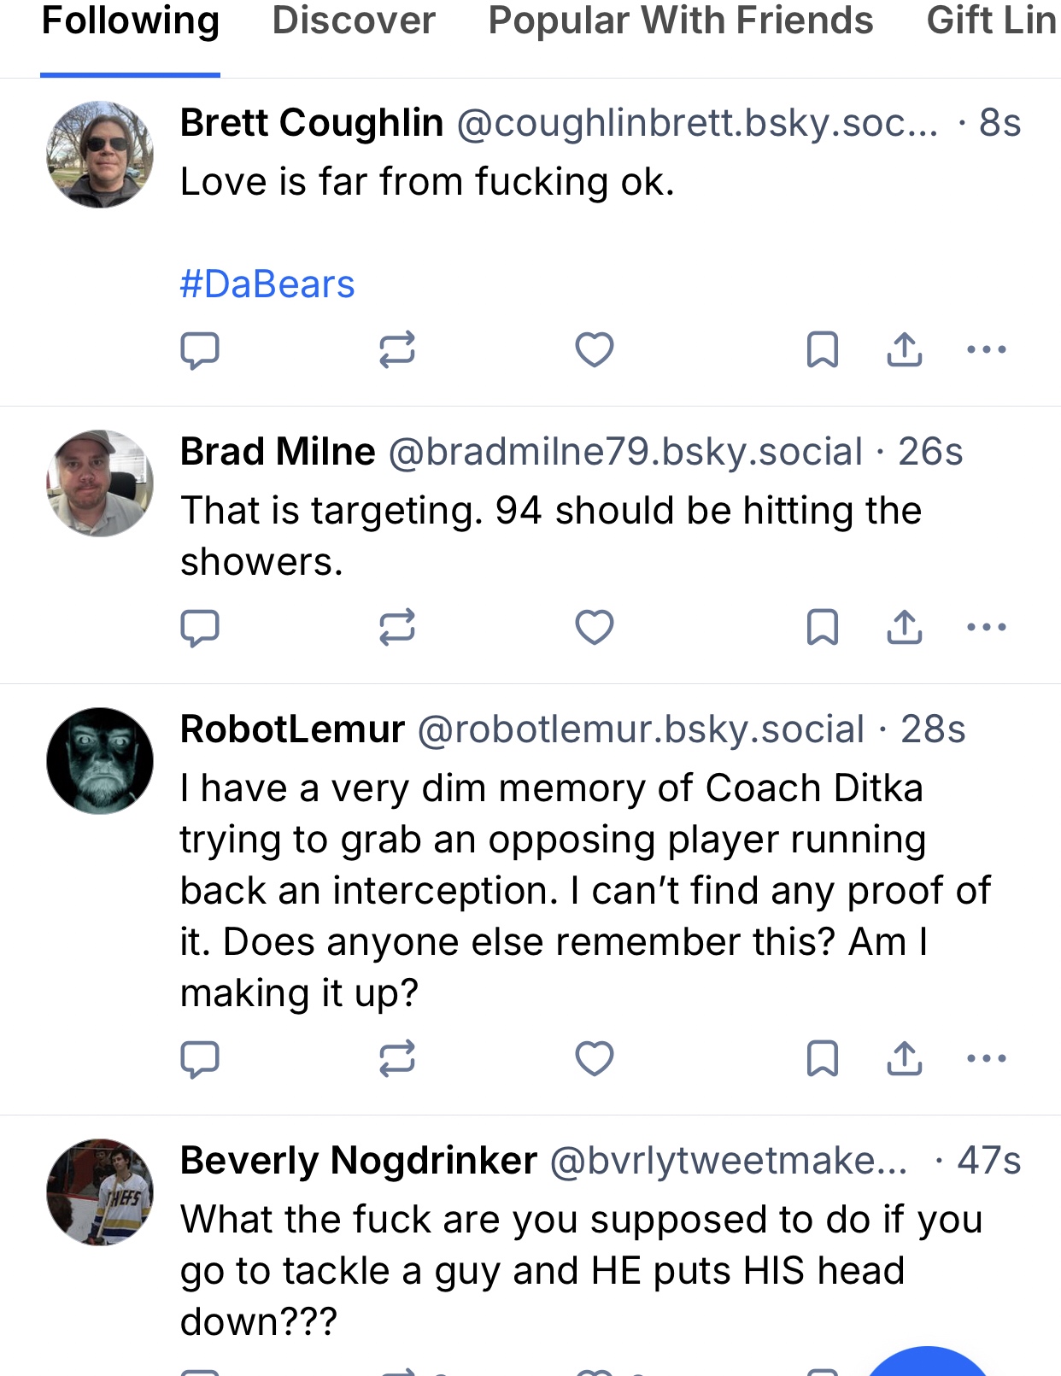Image resolution: width=1061 pixels, height=1376 pixels.
Task: Repost Brad Milne's targeting post
Action: click(397, 628)
